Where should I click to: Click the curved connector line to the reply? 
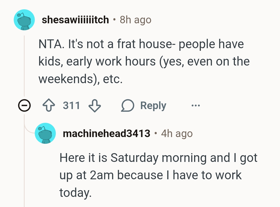point(28,130)
